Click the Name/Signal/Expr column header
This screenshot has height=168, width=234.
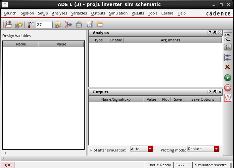(x=116, y=99)
